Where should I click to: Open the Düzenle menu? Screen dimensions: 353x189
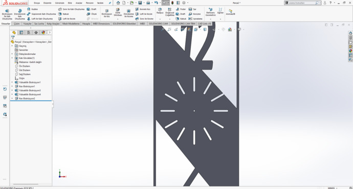point(48,3)
